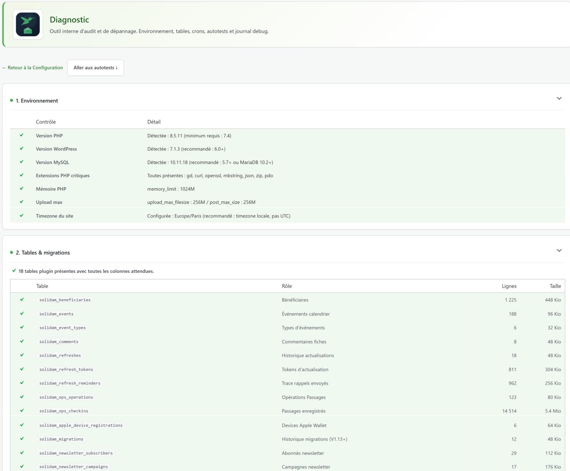Click the 2. Tables & migrations heading

tap(43, 253)
